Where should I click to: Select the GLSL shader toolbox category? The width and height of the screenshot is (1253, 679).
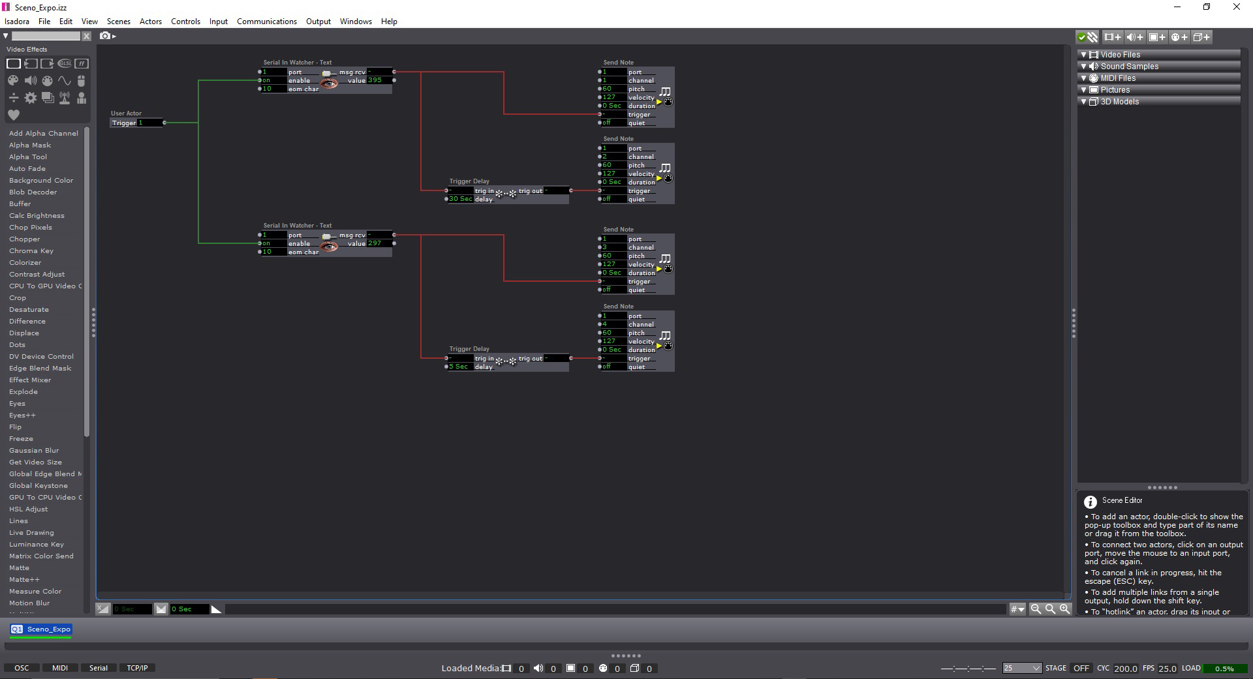64,63
